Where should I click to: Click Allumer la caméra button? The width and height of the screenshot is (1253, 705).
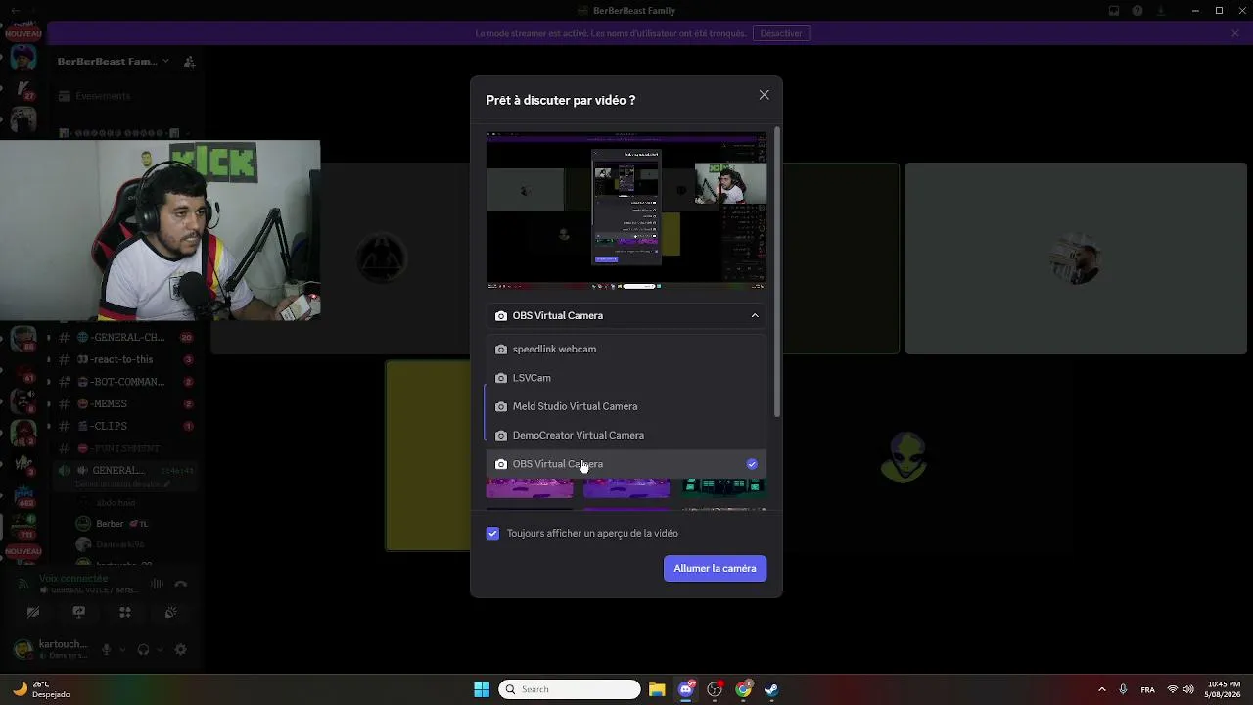click(715, 569)
